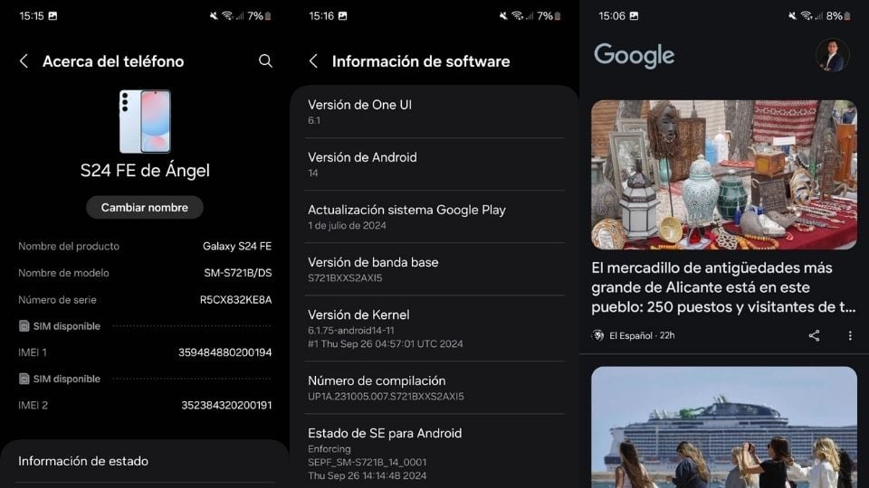
Task: Tap the Cambiar nombre button
Action: (145, 208)
